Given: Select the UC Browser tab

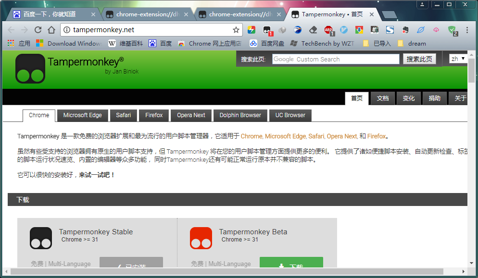Looking at the screenshot, I should point(290,115).
